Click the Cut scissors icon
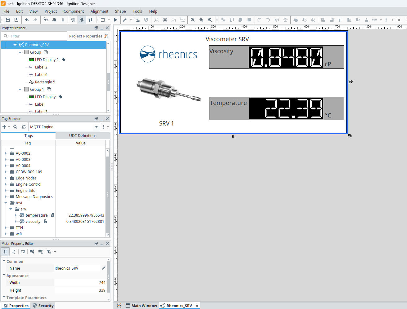Viewport: 407px width, 309px height. (46, 20)
